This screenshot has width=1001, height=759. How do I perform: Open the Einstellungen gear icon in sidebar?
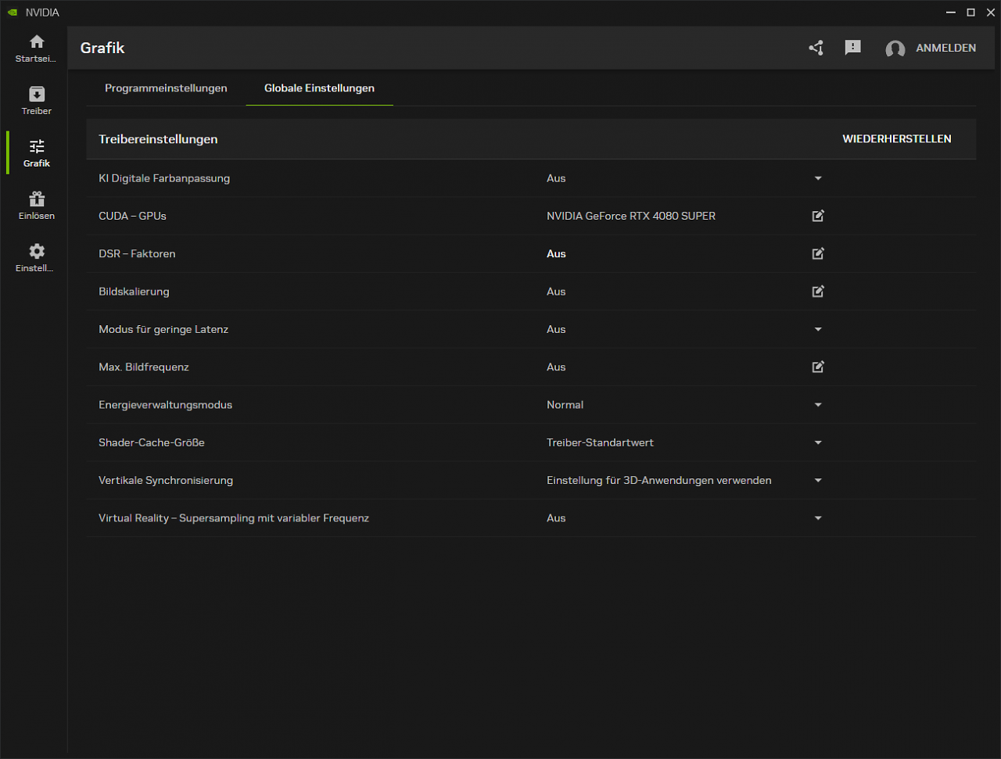point(37,251)
